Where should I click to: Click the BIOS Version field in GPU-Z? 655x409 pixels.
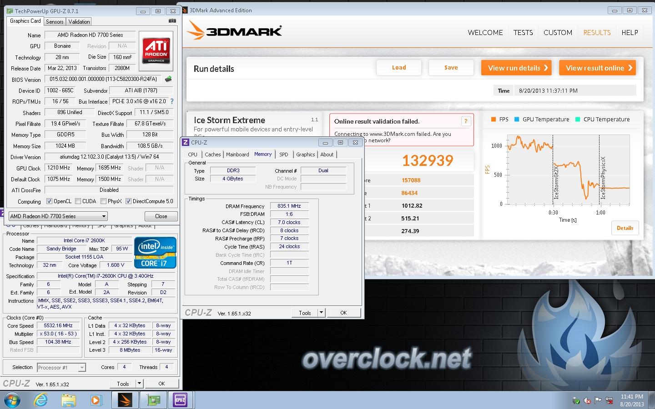click(x=104, y=79)
